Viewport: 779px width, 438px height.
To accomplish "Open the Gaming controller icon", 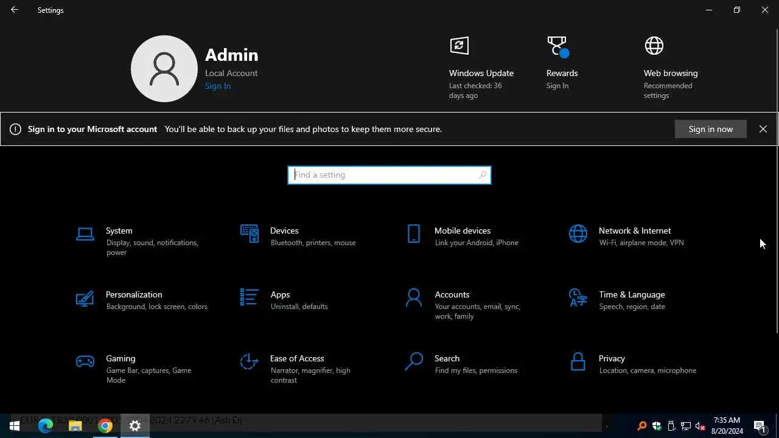I will [85, 361].
